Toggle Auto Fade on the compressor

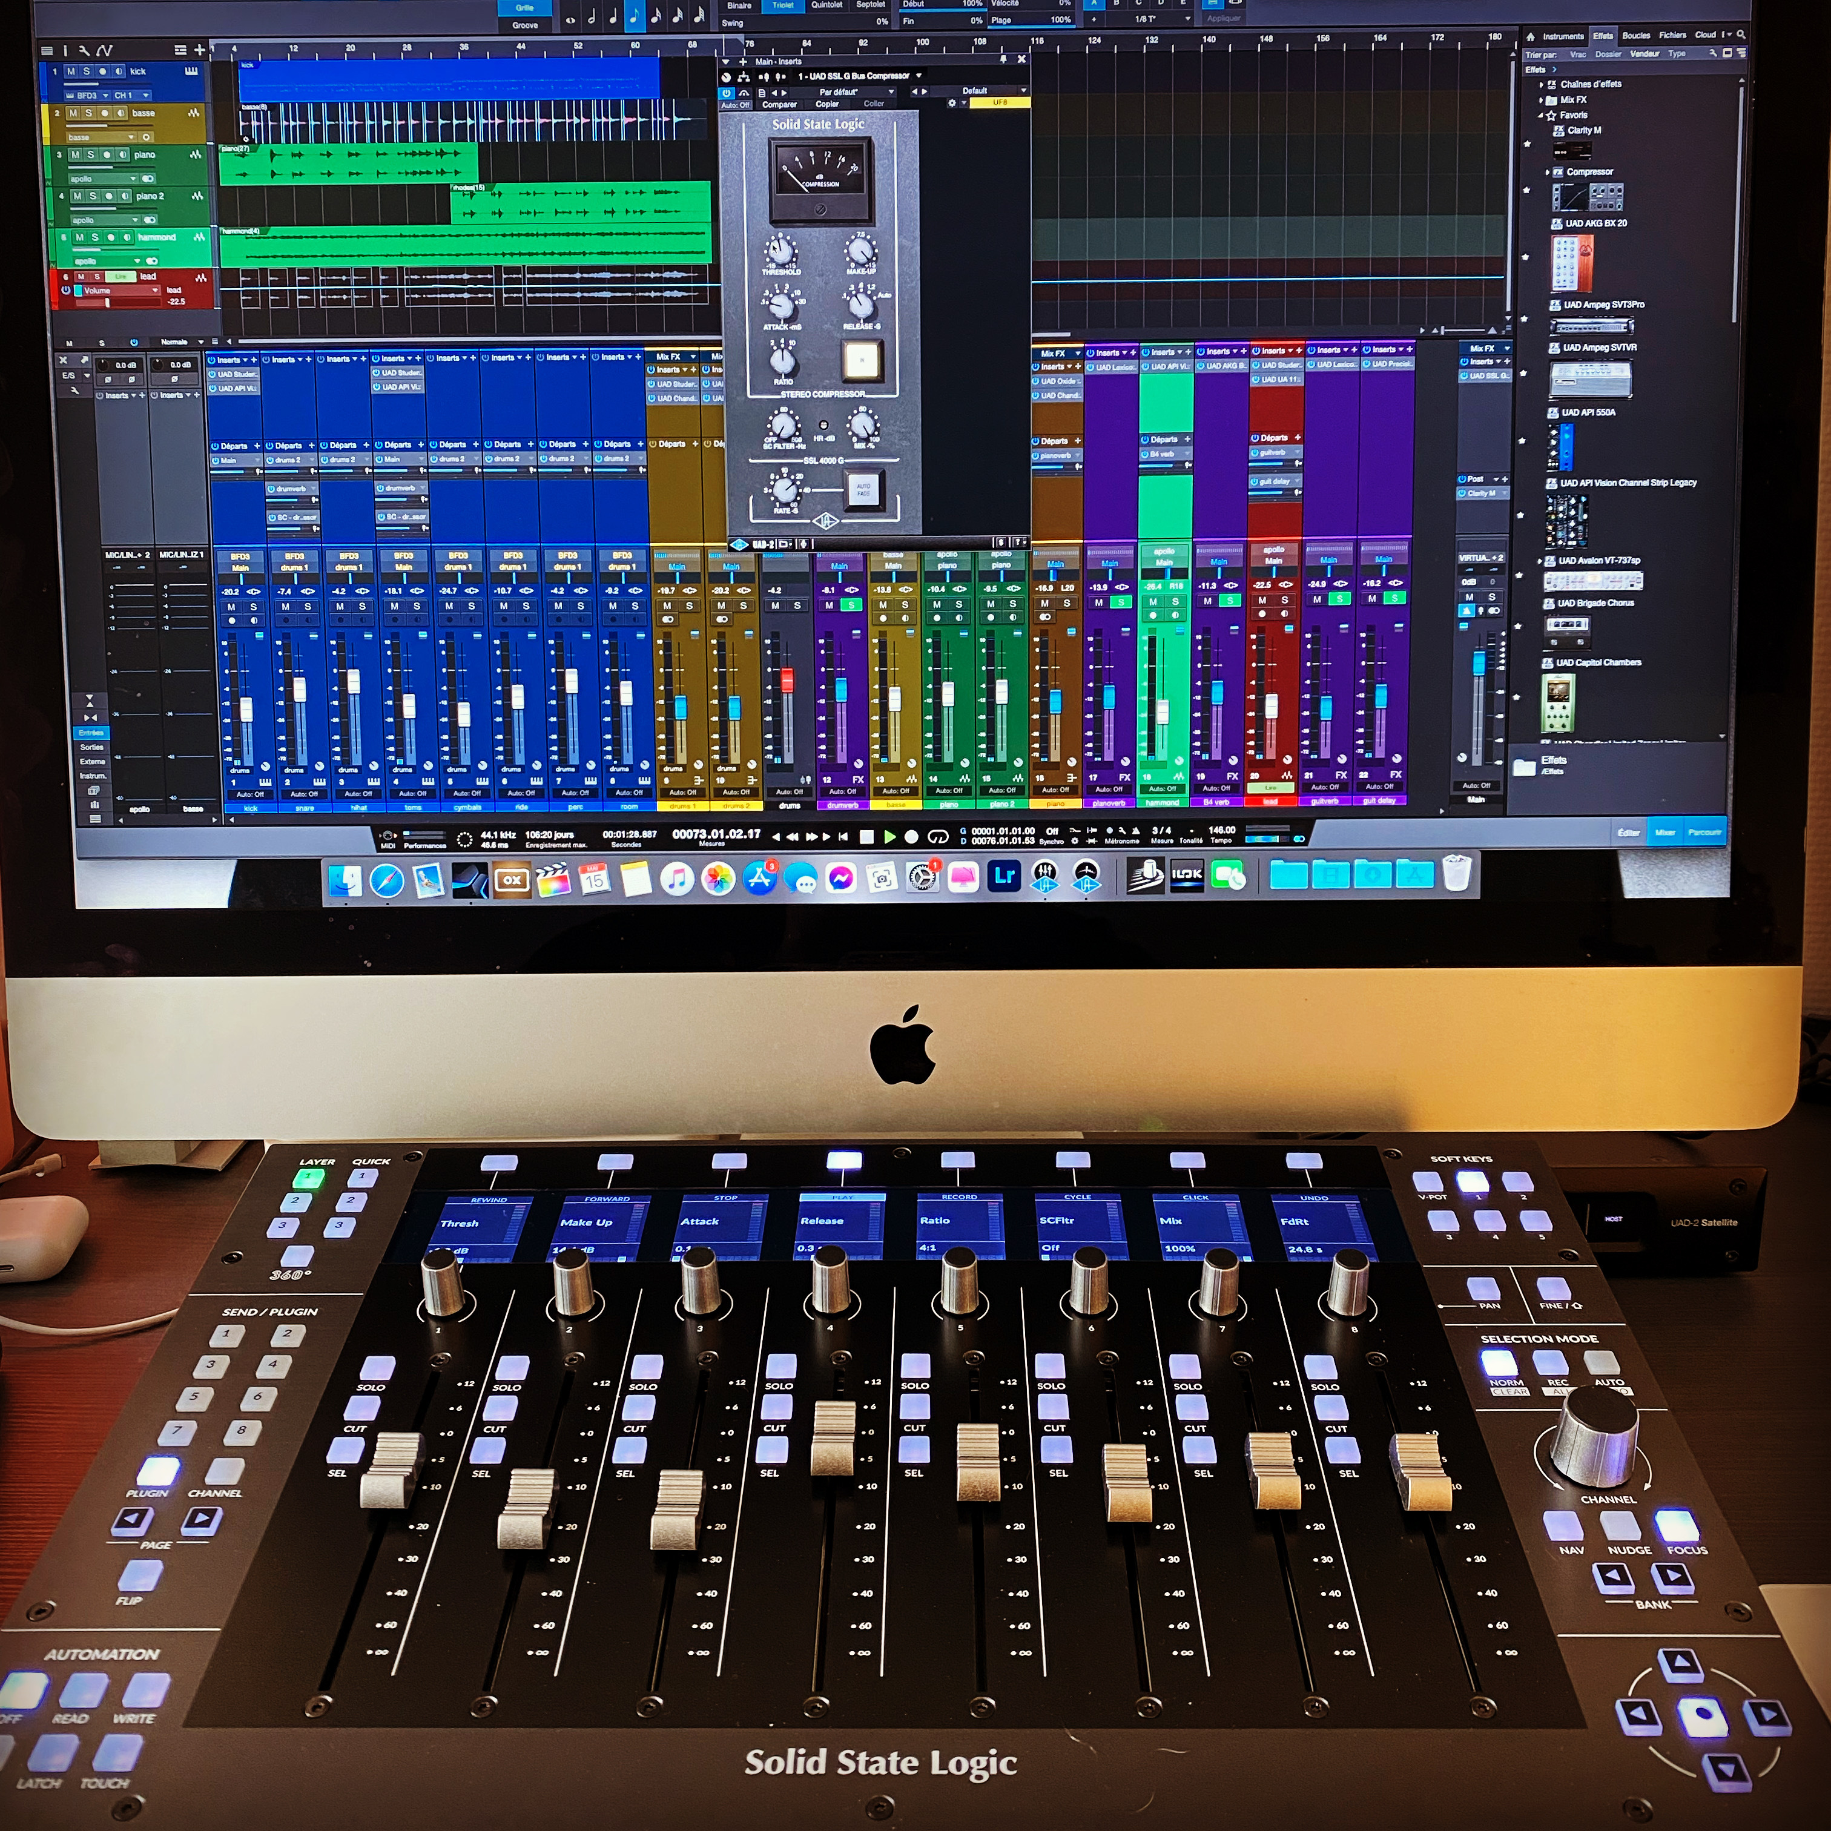tap(863, 490)
